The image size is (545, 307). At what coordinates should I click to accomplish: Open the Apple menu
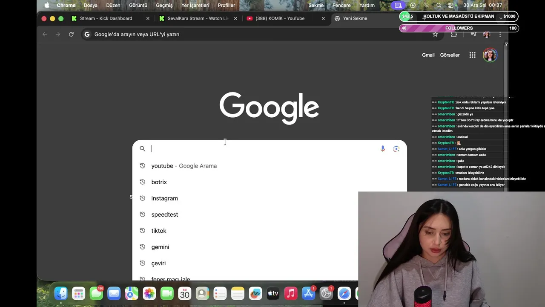pyautogui.click(x=47, y=5)
